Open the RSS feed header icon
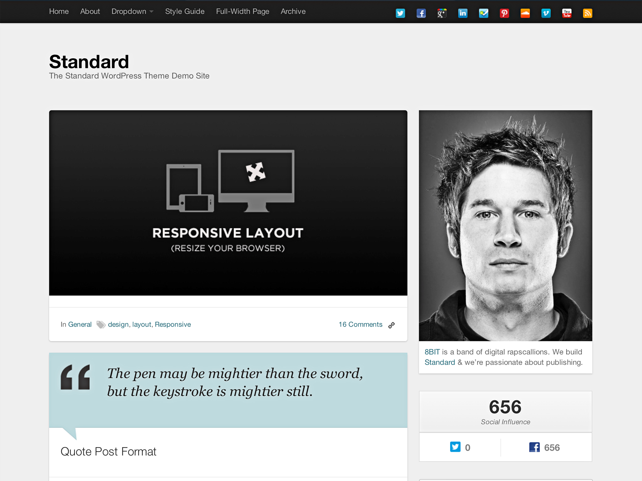642x481 pixels. pyautogui.click(x=587, y=13)
